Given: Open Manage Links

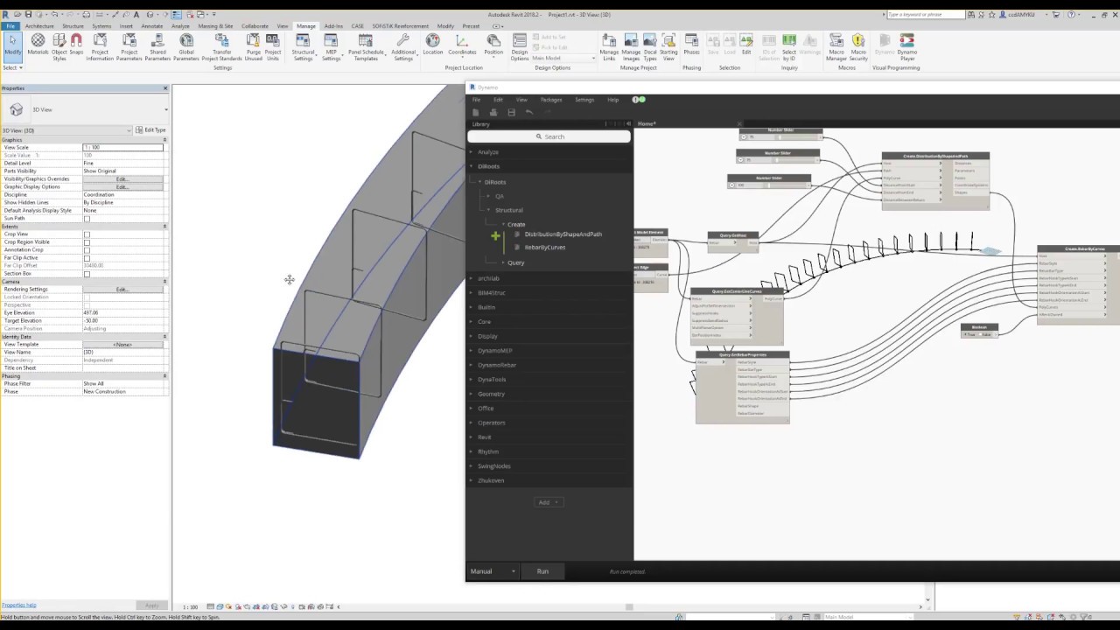Looking at the screenshot, I should click(x=609, y=47).
